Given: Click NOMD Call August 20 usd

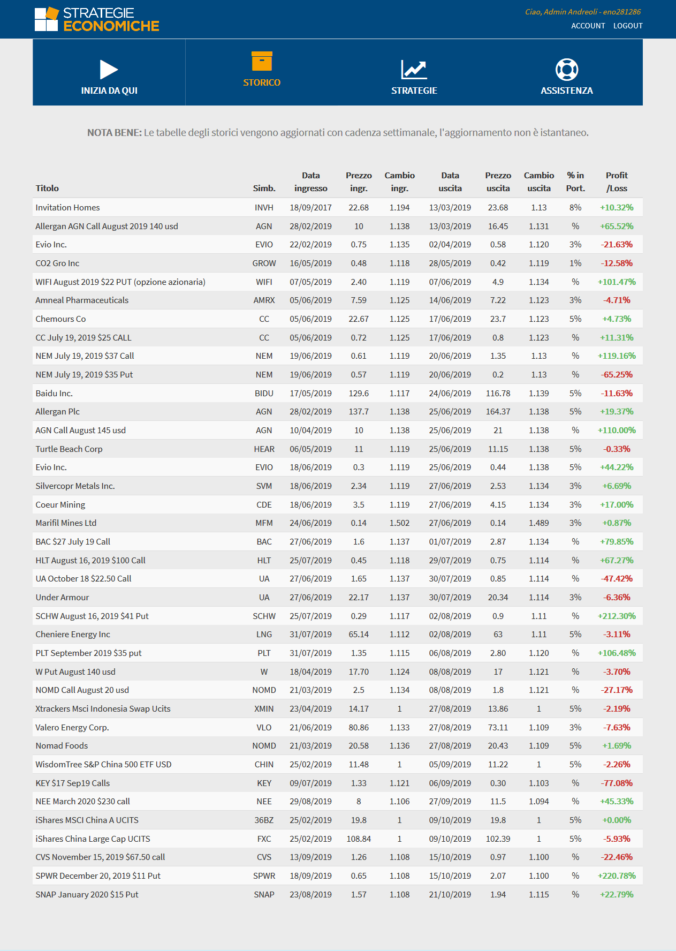Looking at the screenshot, I should (x=82, y=690).
